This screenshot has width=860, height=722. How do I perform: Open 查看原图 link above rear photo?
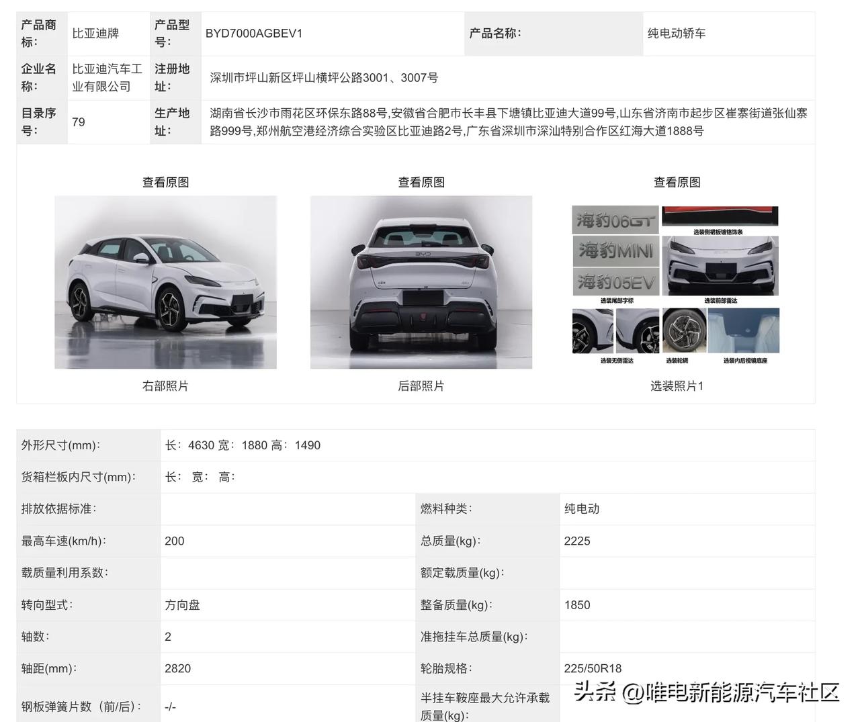[421, 182]
